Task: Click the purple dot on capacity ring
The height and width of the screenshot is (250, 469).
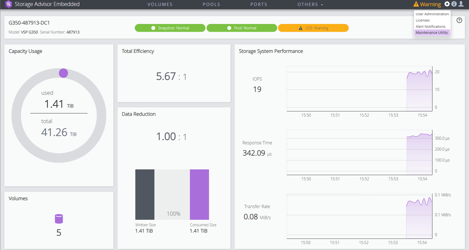Action: [63, 73]
